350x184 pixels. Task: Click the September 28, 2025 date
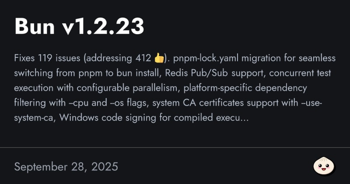pyautogui.click(x=66, y=167)
